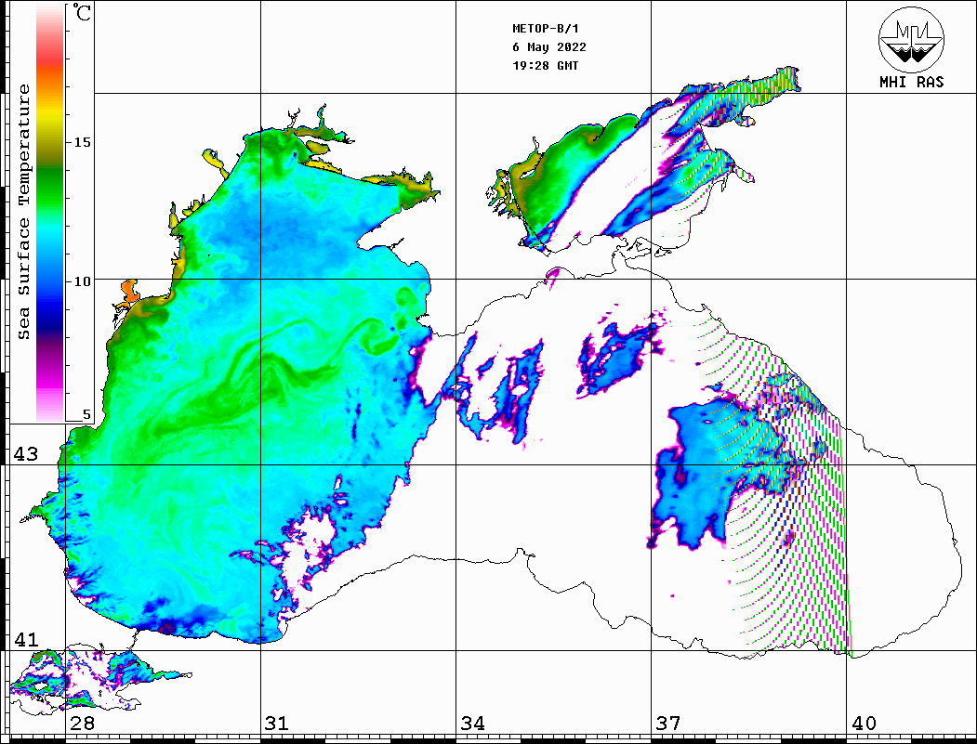
Task: Click the '5' tick on temperature scale
Action: 86,414
